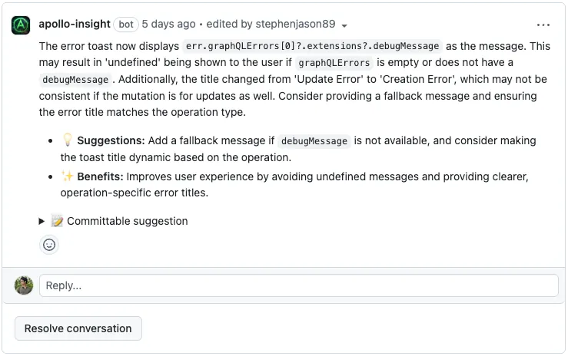Image resolution: width=568 pixels, height=356 pixels.
Task: Click the sparkles icon beside Benefits
Action: (x=68, y=176)
